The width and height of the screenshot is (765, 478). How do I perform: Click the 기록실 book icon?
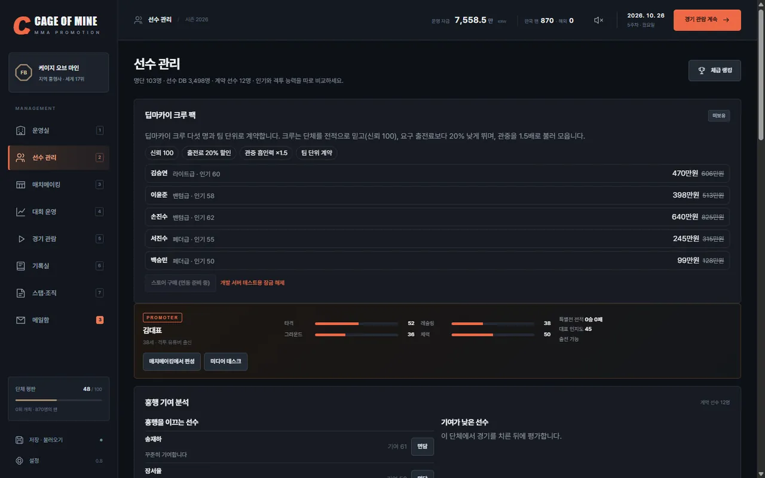(x=20, y=266)
